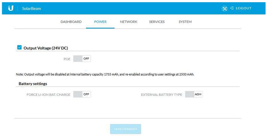The image size is (268, 136).
Task: Select the Power tab
Action: click(x=100, y=22)
